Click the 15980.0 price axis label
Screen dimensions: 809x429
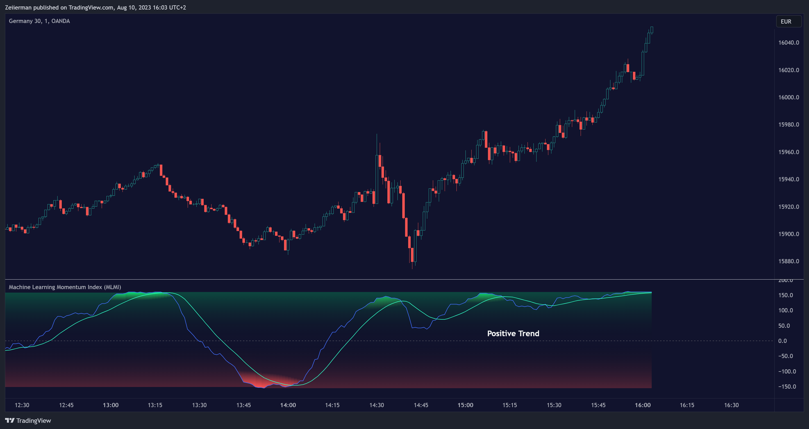(788, 124)
